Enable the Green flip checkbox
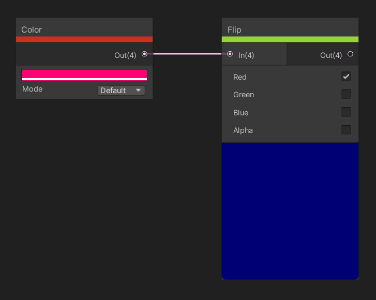This screenshot has width=376, height=300. (346, 94)
